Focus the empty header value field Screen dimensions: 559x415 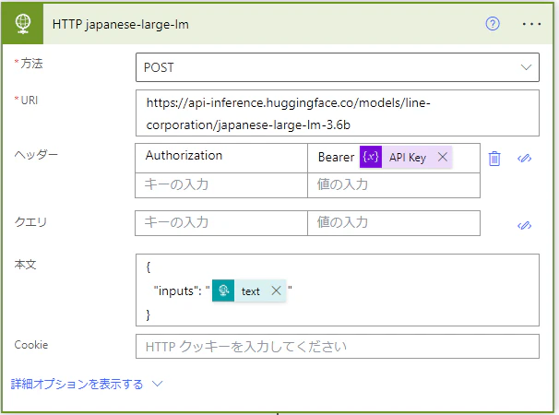click(x=394, y=185)
